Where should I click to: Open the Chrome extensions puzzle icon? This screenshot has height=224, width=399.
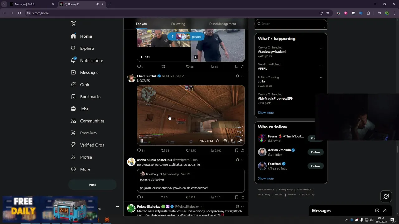click(368, 13)
